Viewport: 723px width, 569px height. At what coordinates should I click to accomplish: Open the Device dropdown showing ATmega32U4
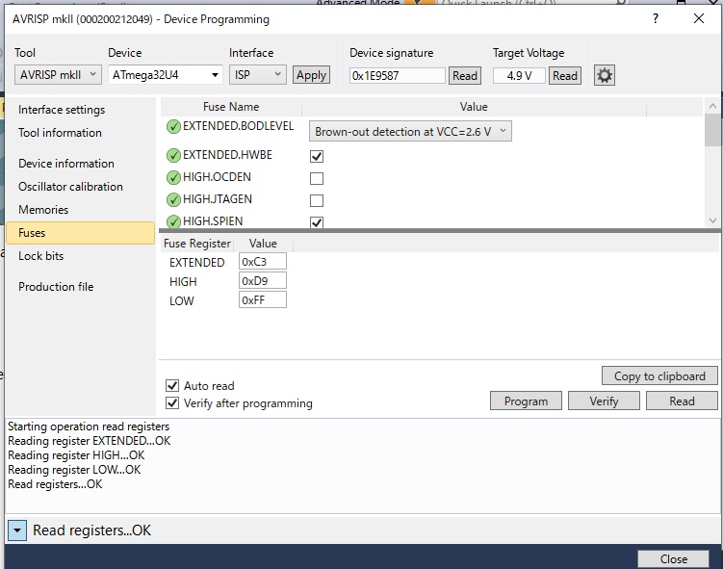pyautogui.click(x=166, y=75)
